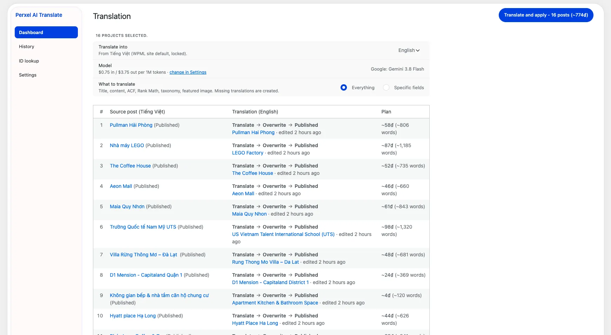Open translation Pullman Hai Phong
The height and width of the screenshot is (335, 611).
pos(253,132)
